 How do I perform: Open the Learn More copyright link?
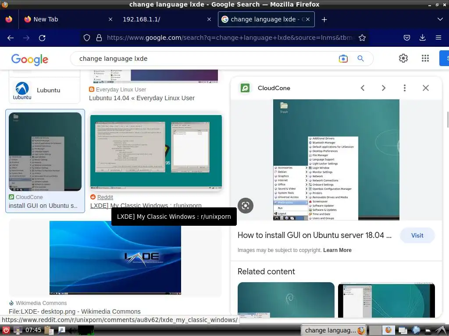pos(337,250)
